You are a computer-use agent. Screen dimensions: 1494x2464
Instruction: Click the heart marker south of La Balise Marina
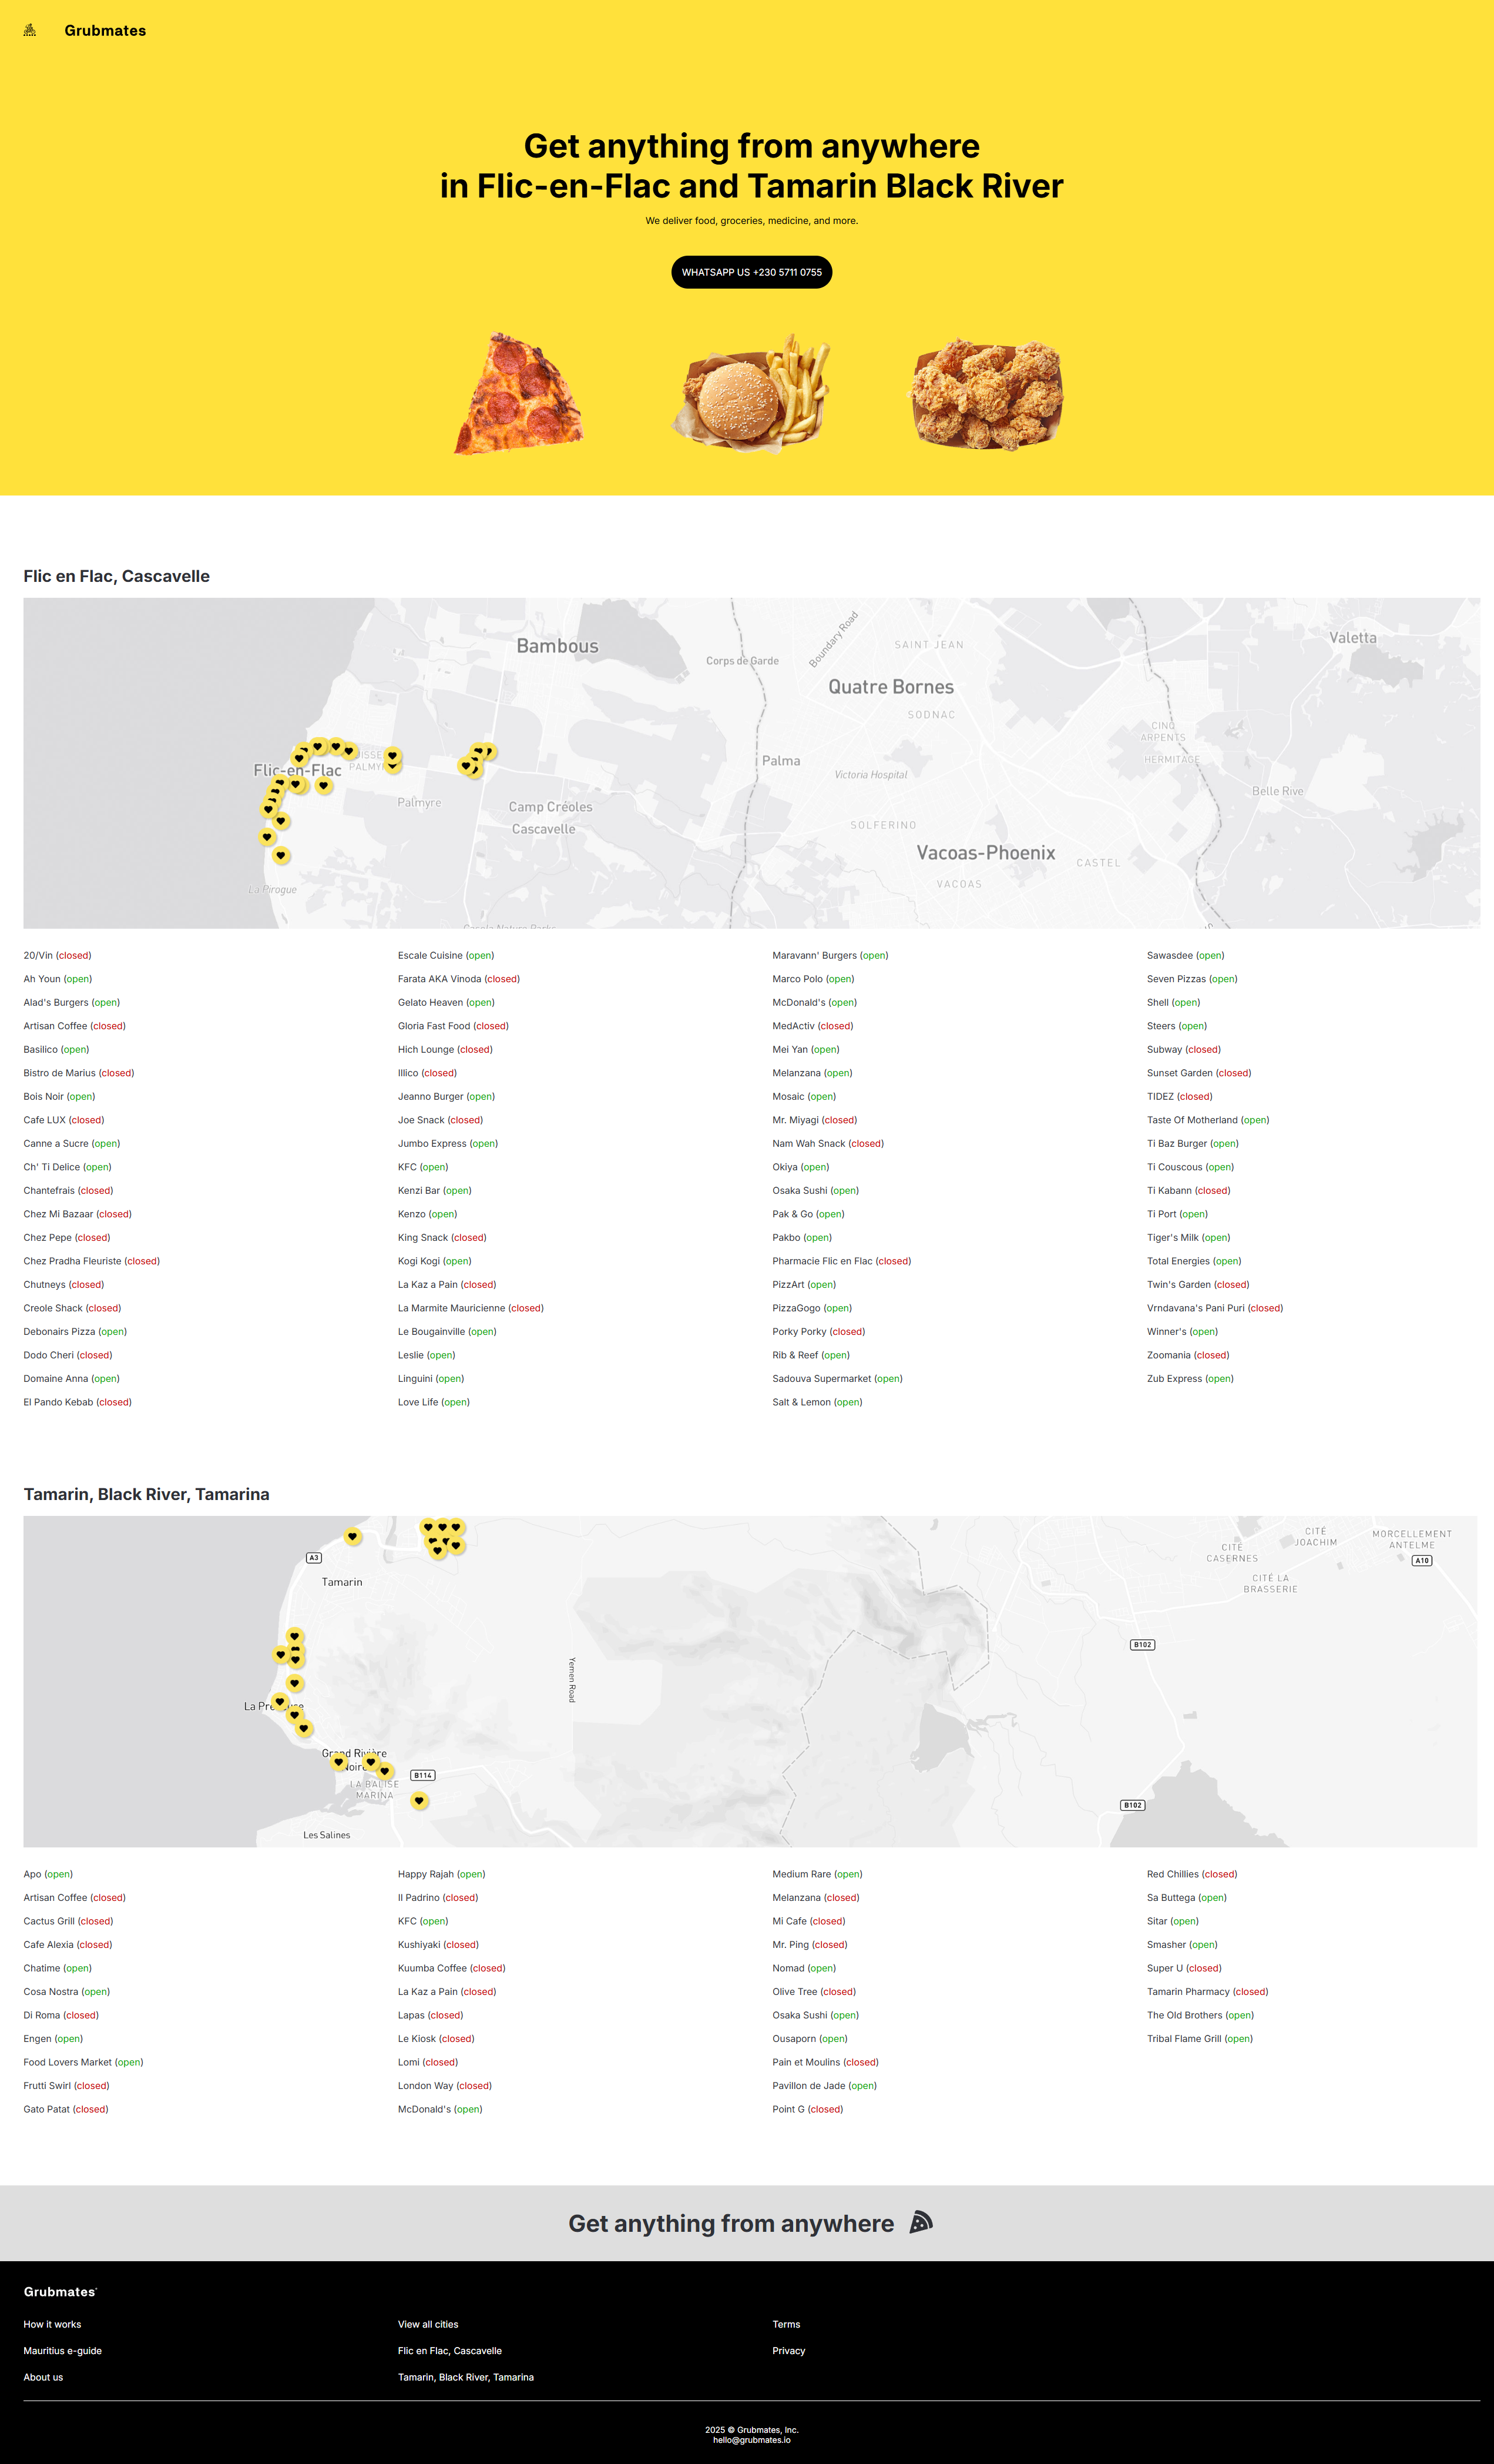click(419, 1800)
